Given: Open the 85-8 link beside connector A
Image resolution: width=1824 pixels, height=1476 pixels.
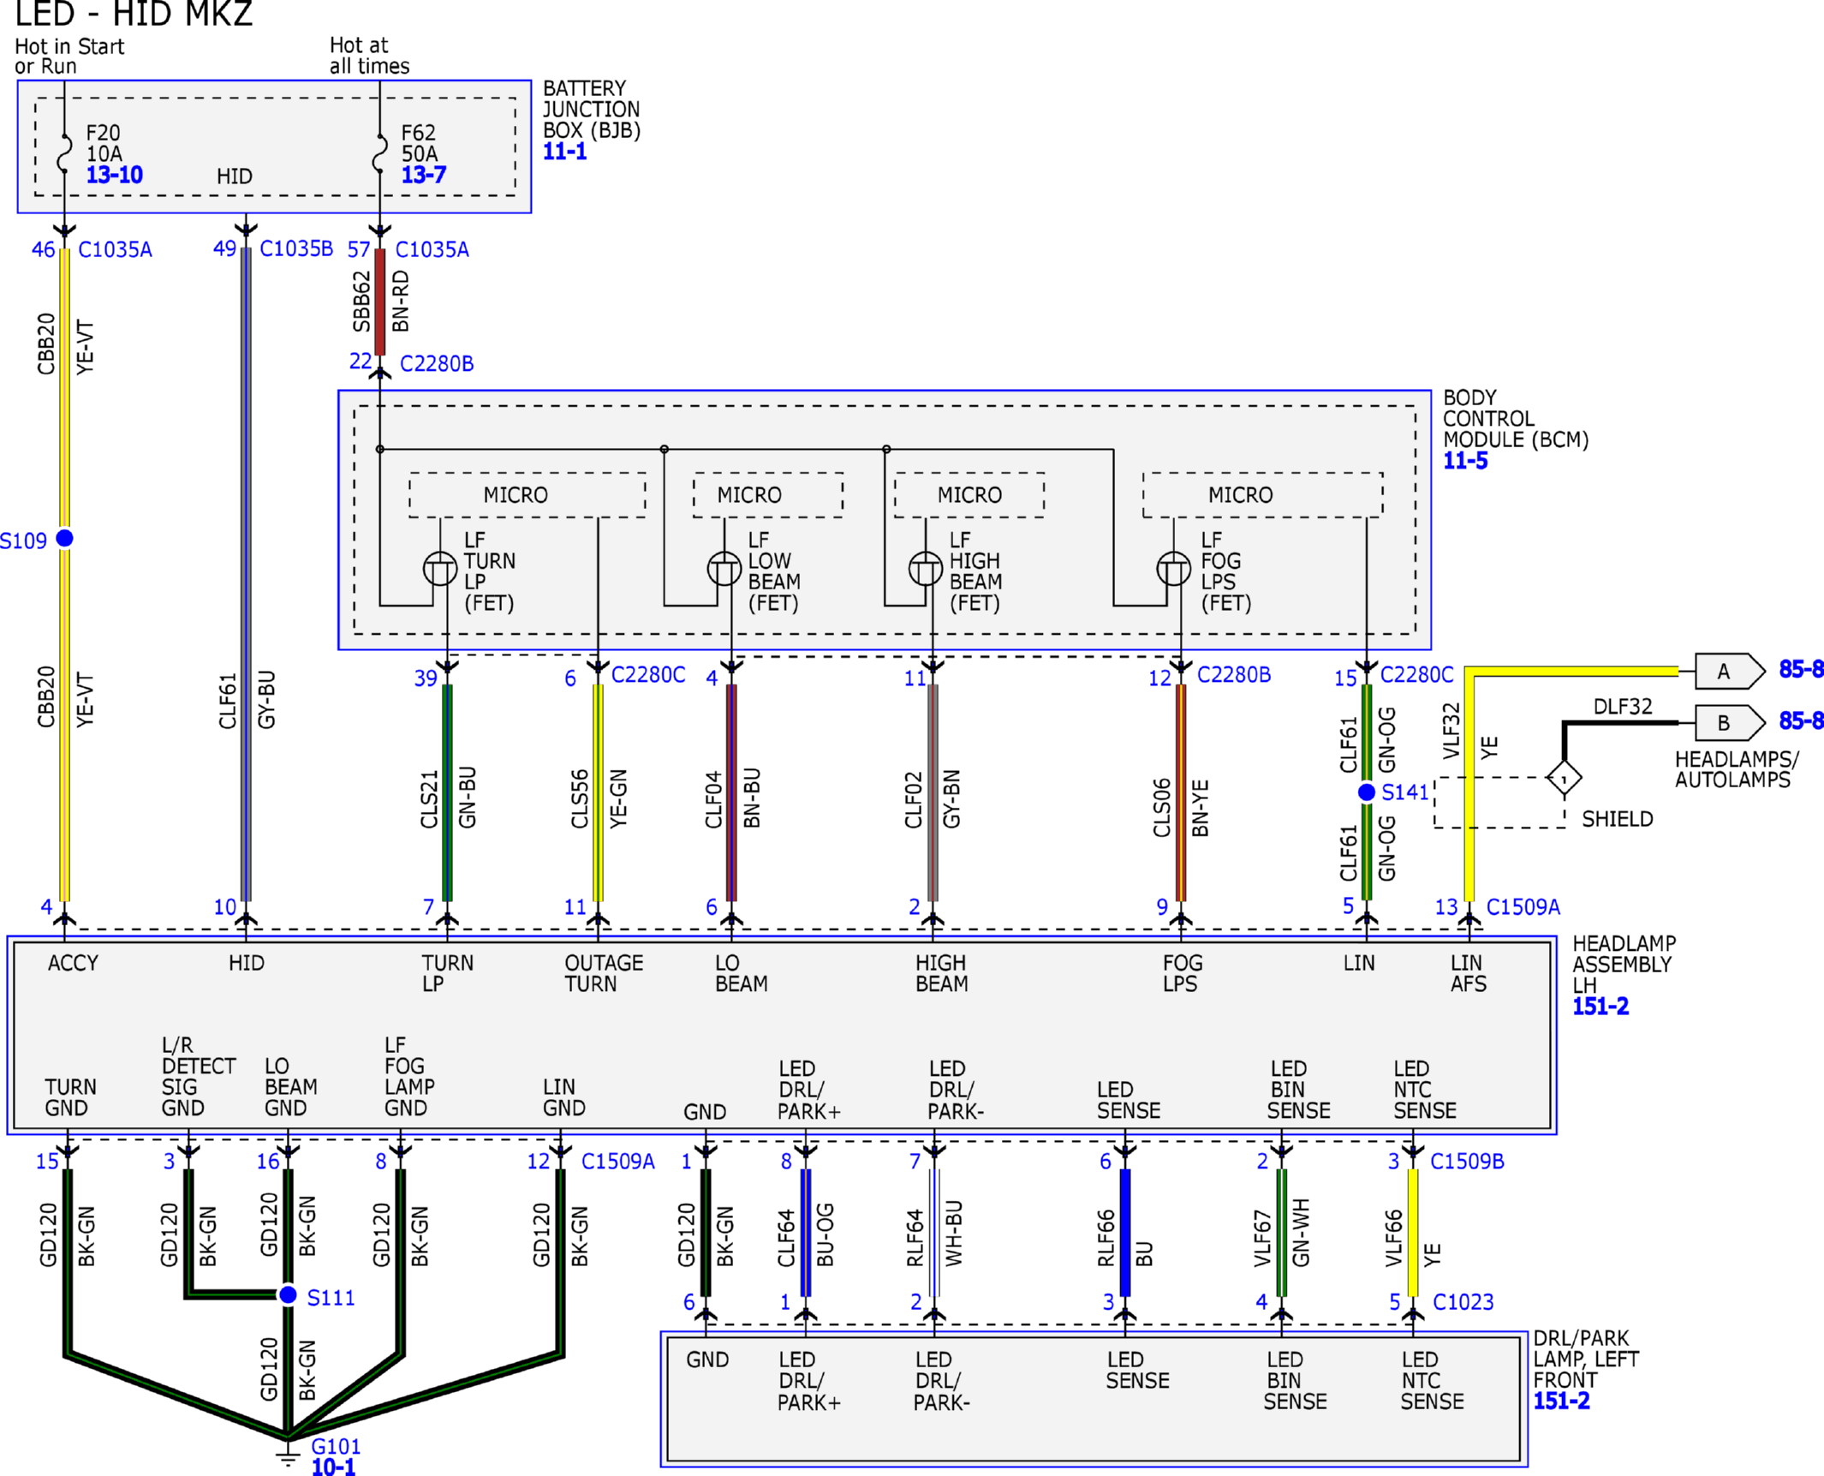Looking at the screenshot, I should 1801,670.
